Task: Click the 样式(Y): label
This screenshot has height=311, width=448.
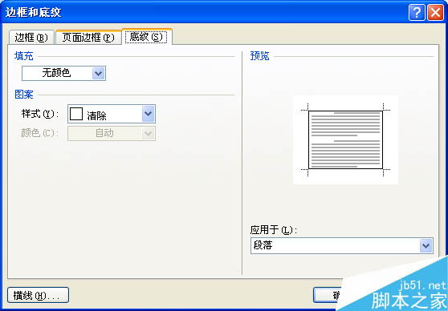Action: pyautogui.click(x=40, y=114)
